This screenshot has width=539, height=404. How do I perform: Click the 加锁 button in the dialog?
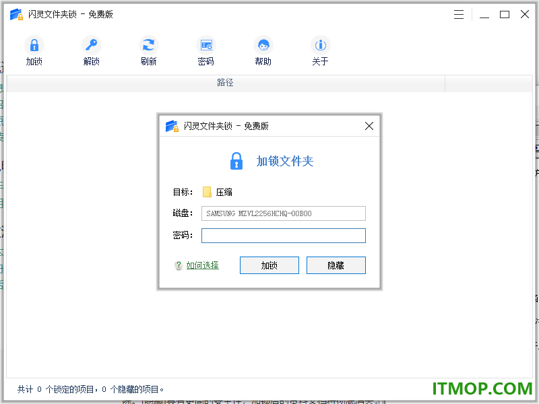point(269,265)
